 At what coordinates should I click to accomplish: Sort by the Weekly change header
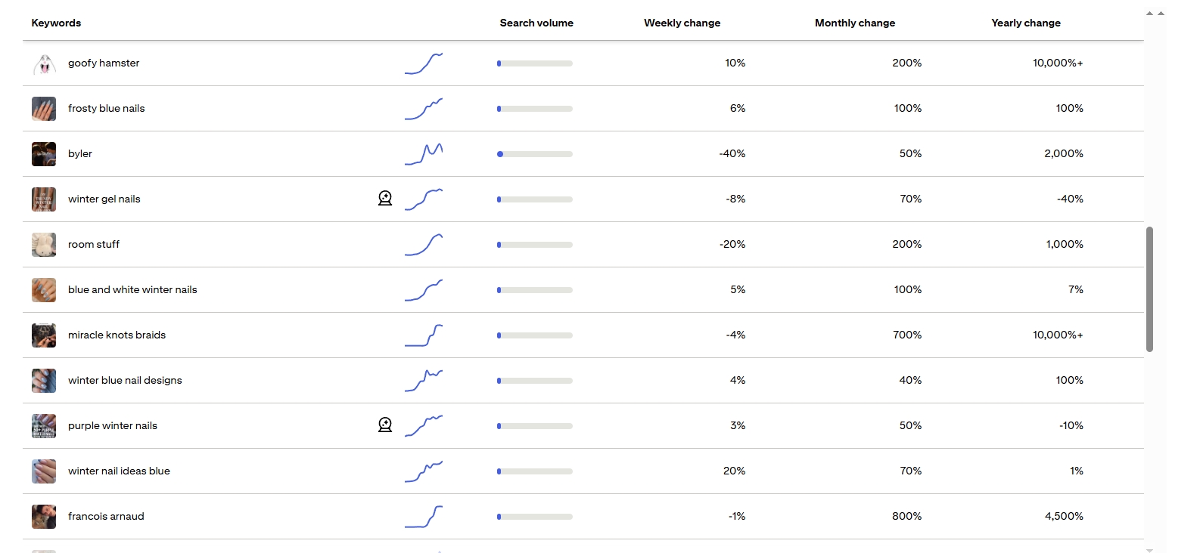682,23
